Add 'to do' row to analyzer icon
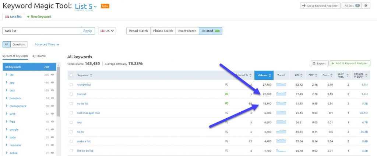Image resolution: width=377 pixels, height=156 pixels. (226, 132)
